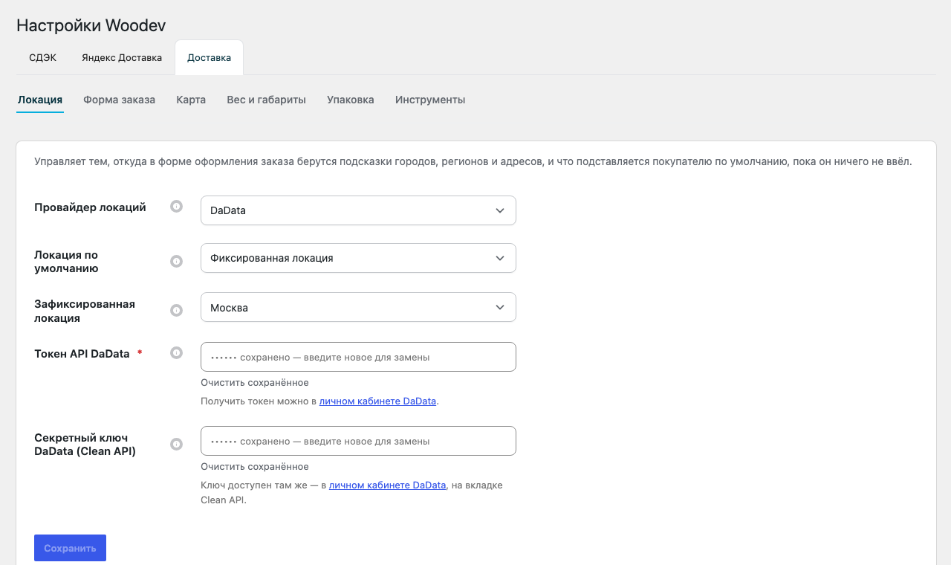Open the Локация по умолчанию dropdown

pyautogui.click(x=358, y=258)
